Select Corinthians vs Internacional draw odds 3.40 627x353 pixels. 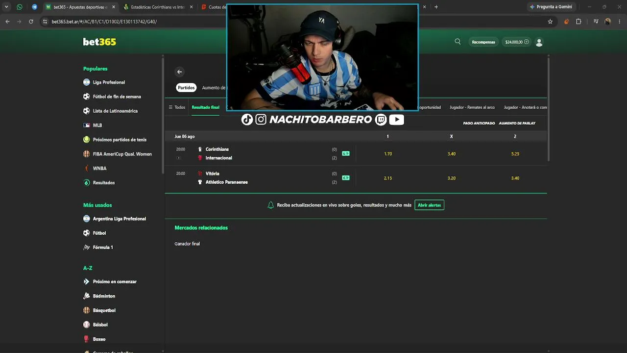(x=452, y=153)
